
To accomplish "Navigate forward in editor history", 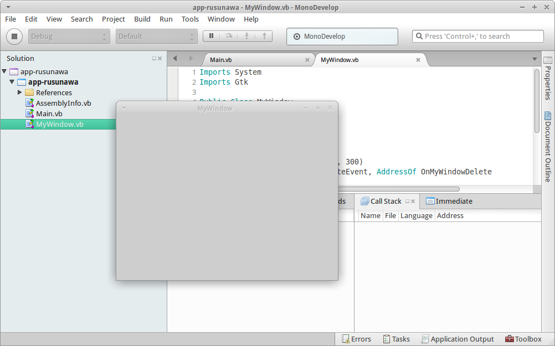I will pos(191,58).
